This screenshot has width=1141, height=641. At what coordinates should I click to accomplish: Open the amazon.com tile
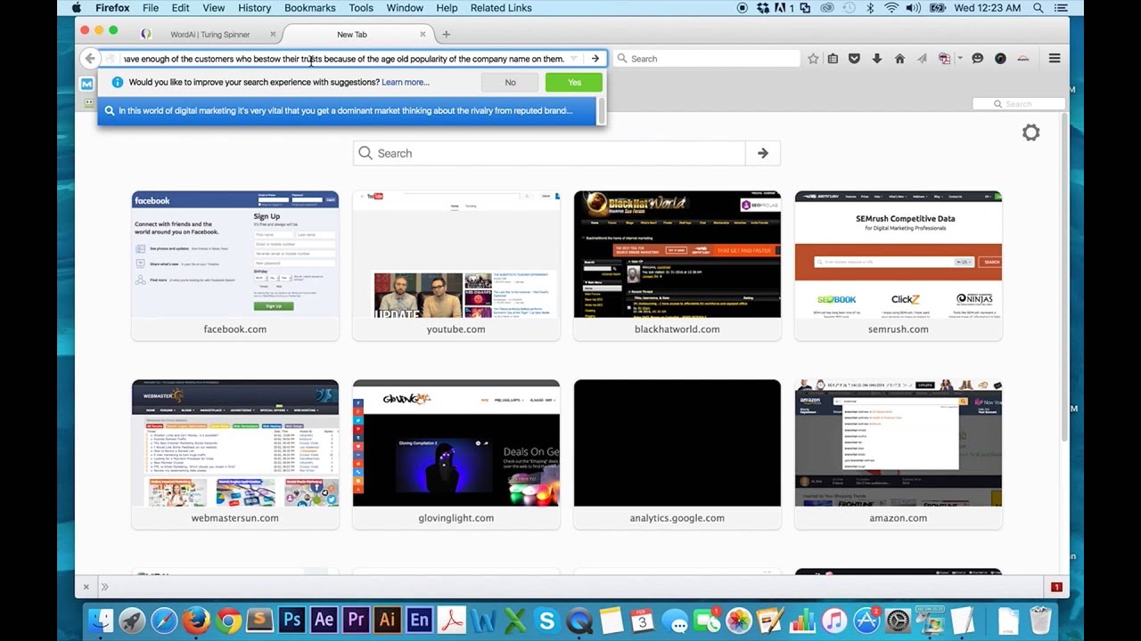point(899,454)
